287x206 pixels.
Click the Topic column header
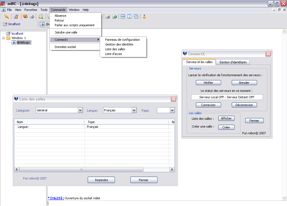click(126, 122)
